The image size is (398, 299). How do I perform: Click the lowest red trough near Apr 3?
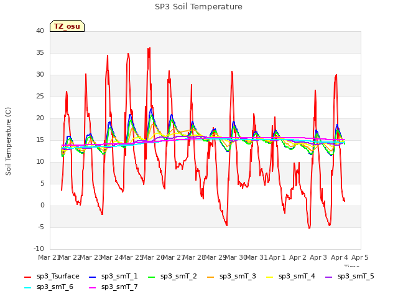click(309, 228)
